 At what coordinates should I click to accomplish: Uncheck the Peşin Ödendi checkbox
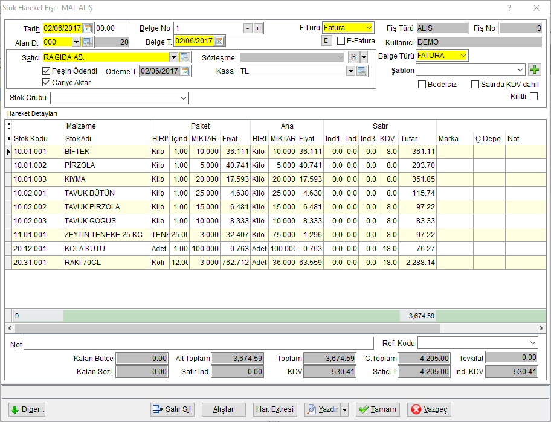[46, 71]
